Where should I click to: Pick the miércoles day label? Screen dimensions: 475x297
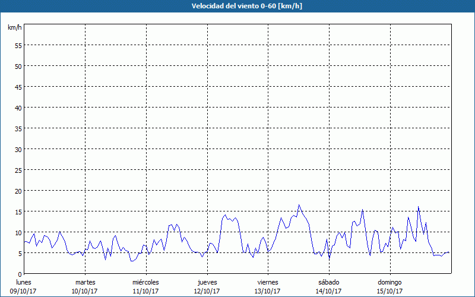(x=145, y=282)
